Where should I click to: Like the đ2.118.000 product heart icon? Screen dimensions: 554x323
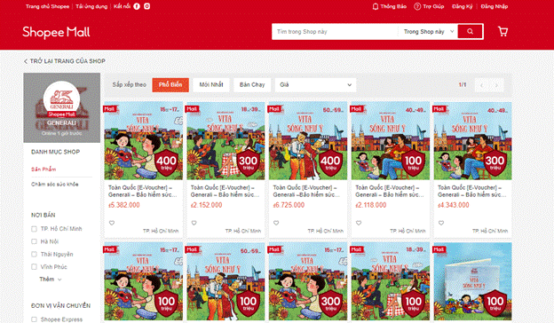point(359,223)
